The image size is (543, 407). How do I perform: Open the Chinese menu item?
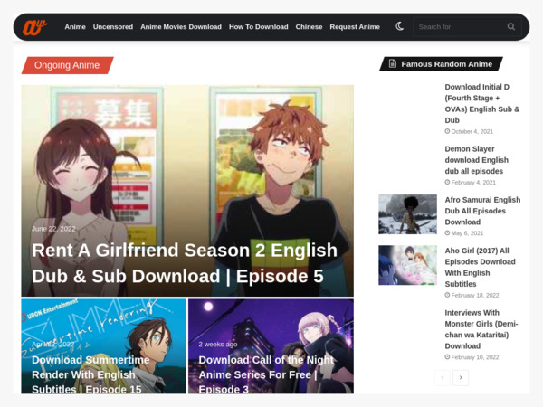click(309, 26)
